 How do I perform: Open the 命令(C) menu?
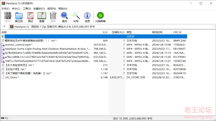coord(16,9)
